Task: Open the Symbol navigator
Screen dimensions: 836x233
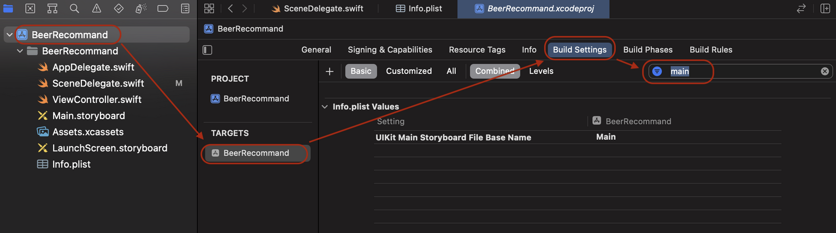Action: 52,8
